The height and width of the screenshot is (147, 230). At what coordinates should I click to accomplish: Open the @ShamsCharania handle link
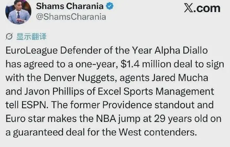[x=71, y=17]
